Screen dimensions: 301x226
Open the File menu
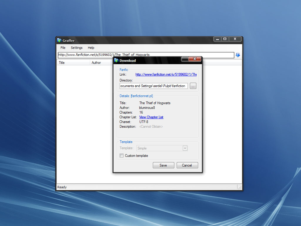pyautogui.click(x=63, y=48)
